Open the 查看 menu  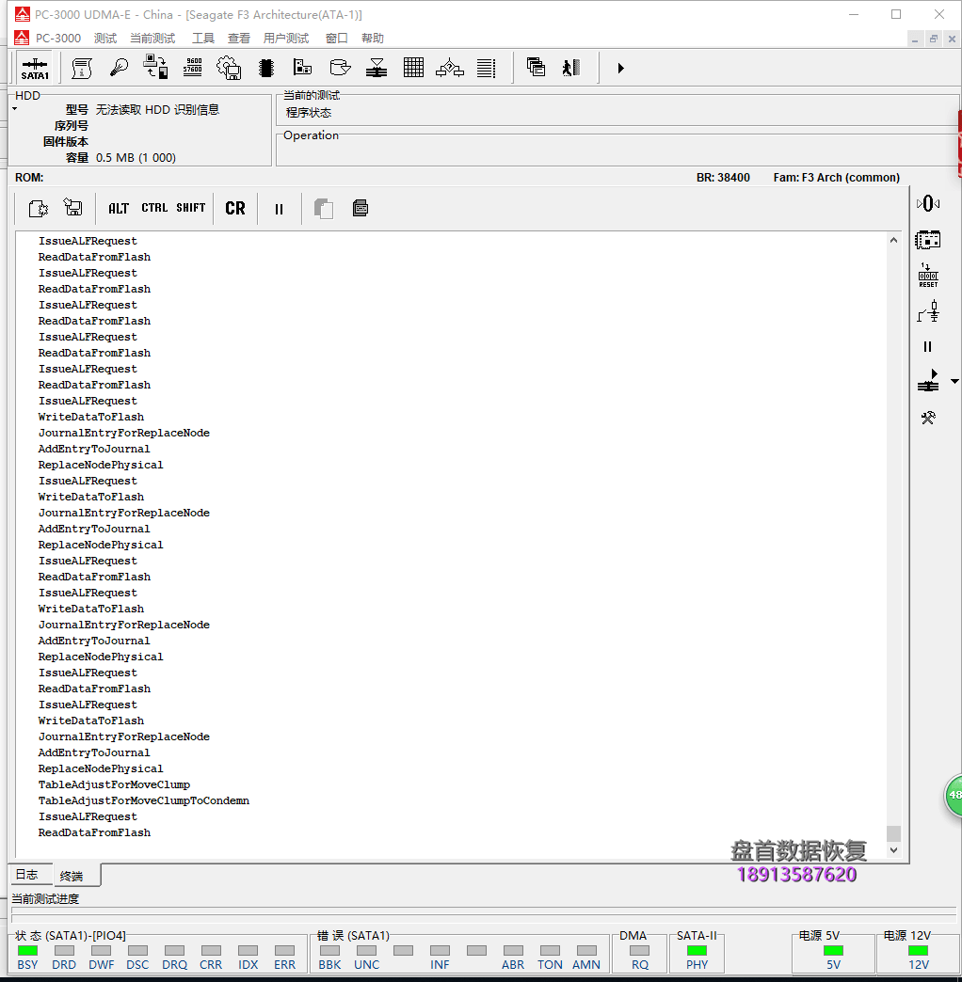[x=239, y=39]
